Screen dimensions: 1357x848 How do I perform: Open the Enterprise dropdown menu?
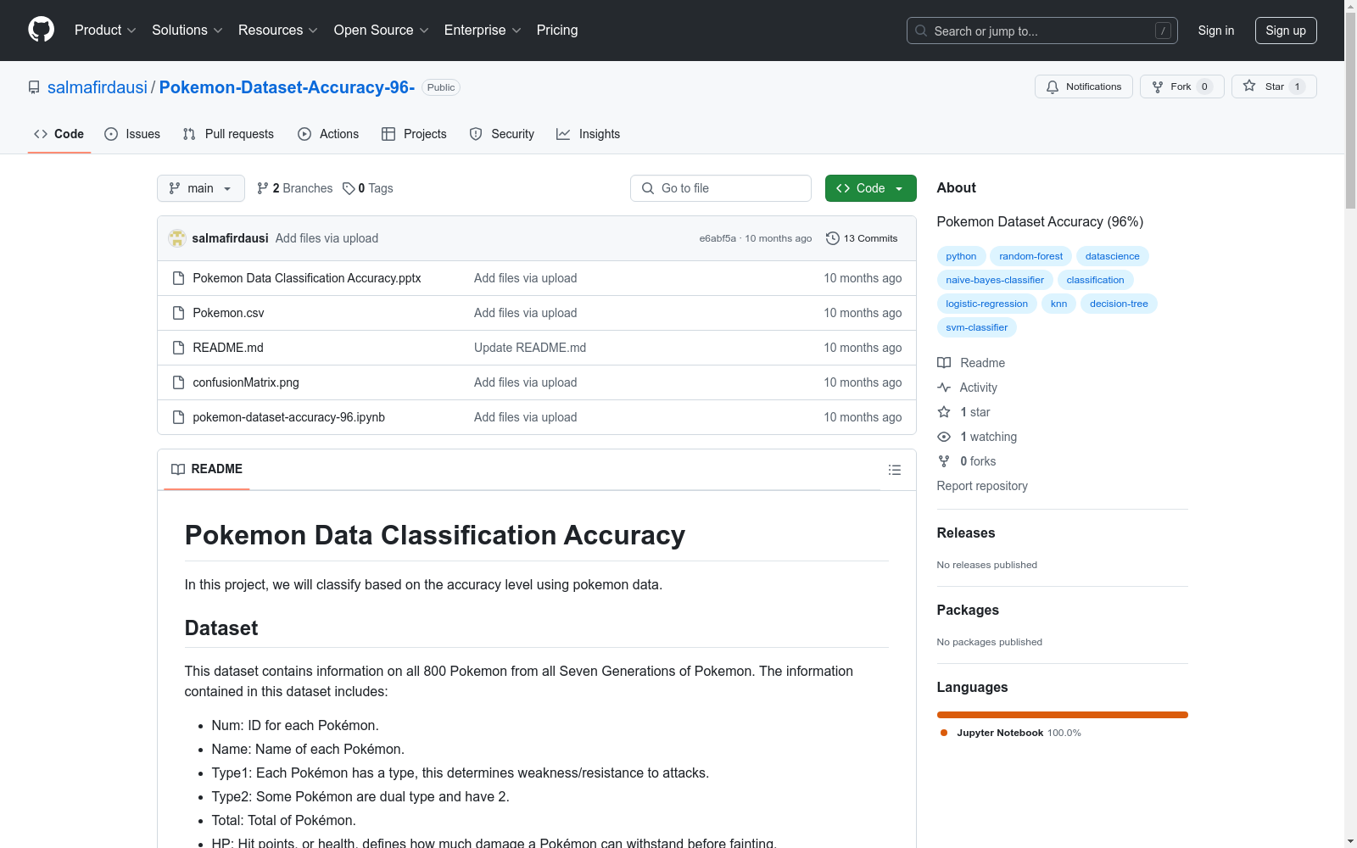click(x=483, y=31)
